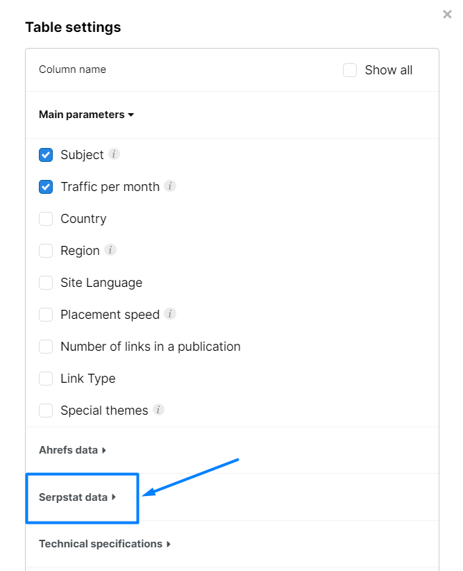
Task: Check the Special themes option
Action: (x=45, y=410)
